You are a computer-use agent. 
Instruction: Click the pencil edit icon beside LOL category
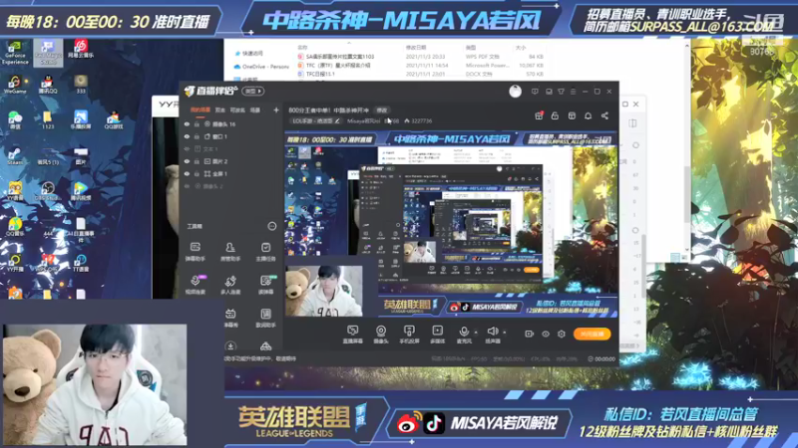tap(337, 120)
